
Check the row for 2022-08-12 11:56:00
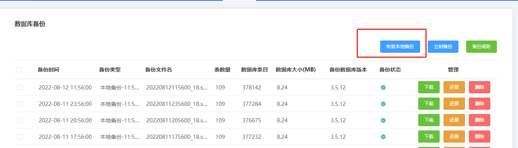(x=20, y=88)
